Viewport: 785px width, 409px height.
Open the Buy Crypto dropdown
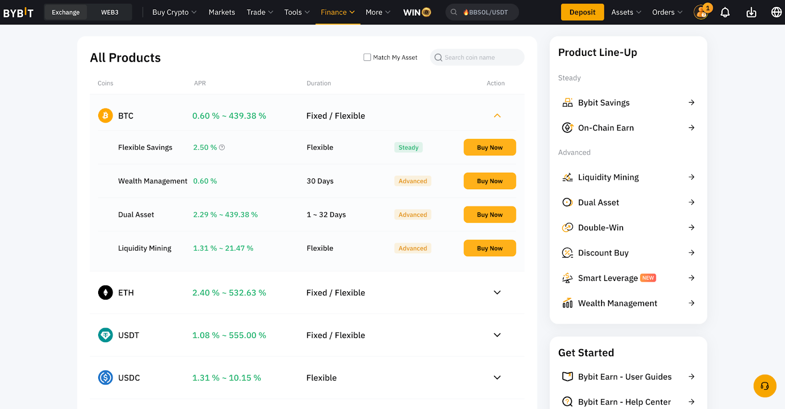pos(174,12)
